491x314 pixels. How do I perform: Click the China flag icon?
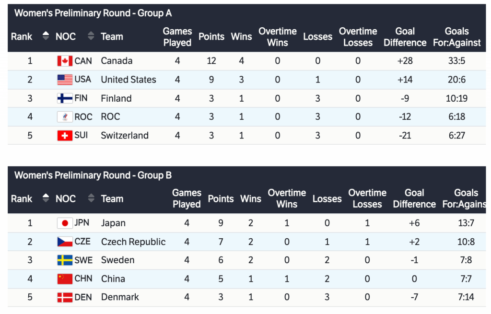(65, 279)
